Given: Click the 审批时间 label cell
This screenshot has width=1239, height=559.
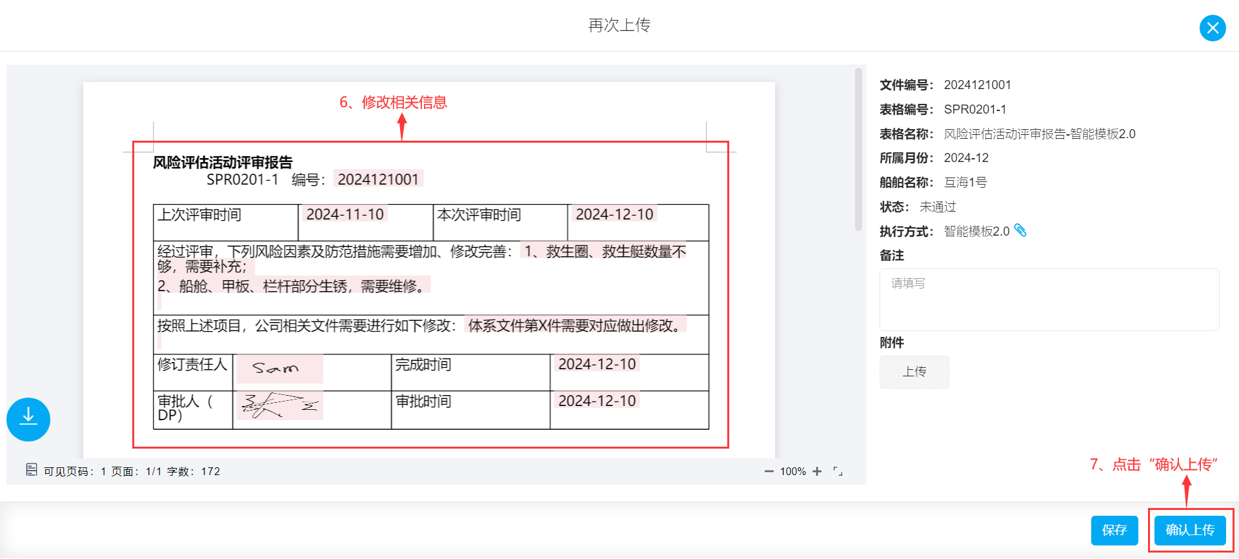Looking at the screenshot, I should 470,410.
